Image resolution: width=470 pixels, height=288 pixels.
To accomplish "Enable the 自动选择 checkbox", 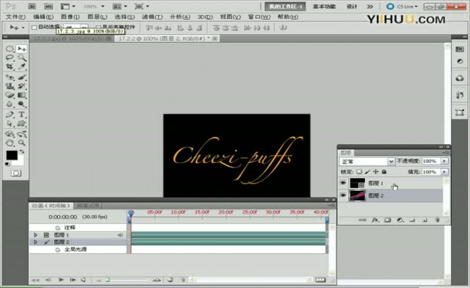I will pos(34,27).
